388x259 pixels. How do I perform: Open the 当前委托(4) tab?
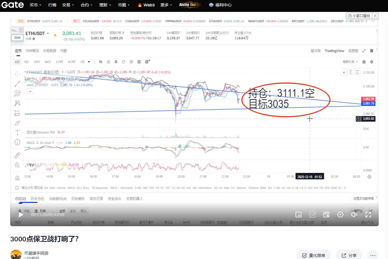58,199
